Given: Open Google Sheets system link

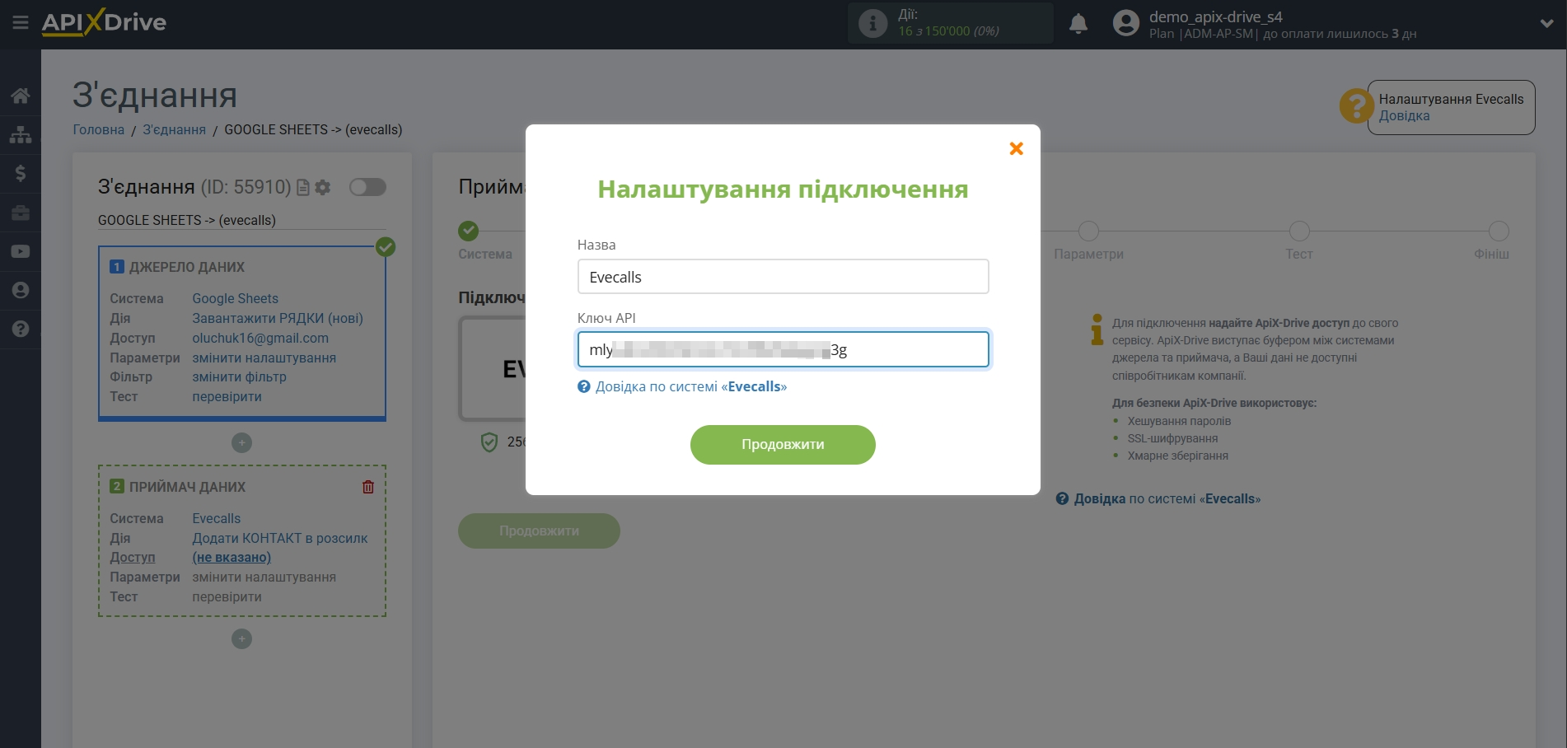Looking at the screenshot, I should 235,298.
